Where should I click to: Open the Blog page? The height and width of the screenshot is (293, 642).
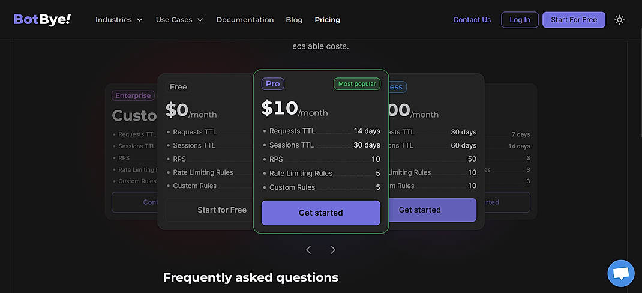294,20
